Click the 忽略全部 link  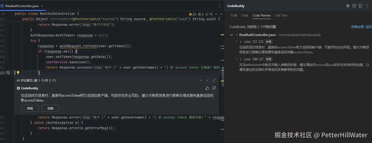(x=357, y=27)
